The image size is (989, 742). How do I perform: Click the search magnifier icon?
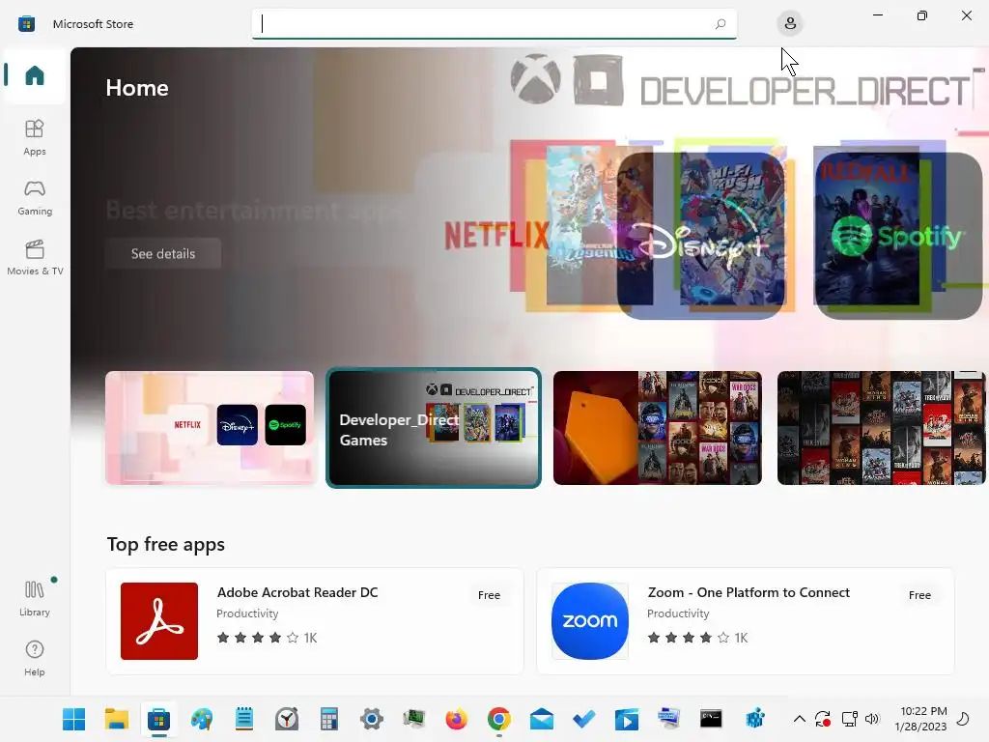[x=721, y=24]
